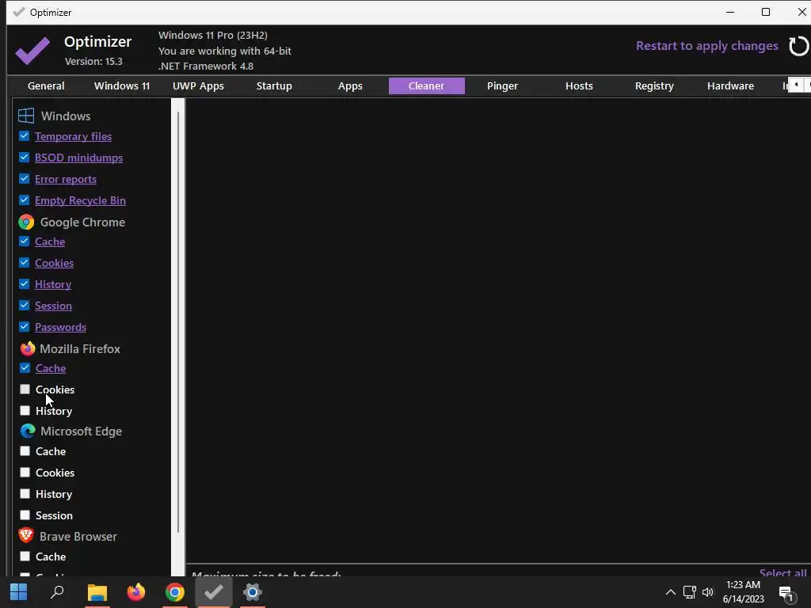
Task: Switch to the Windows 11 tab
Action: 122,85
